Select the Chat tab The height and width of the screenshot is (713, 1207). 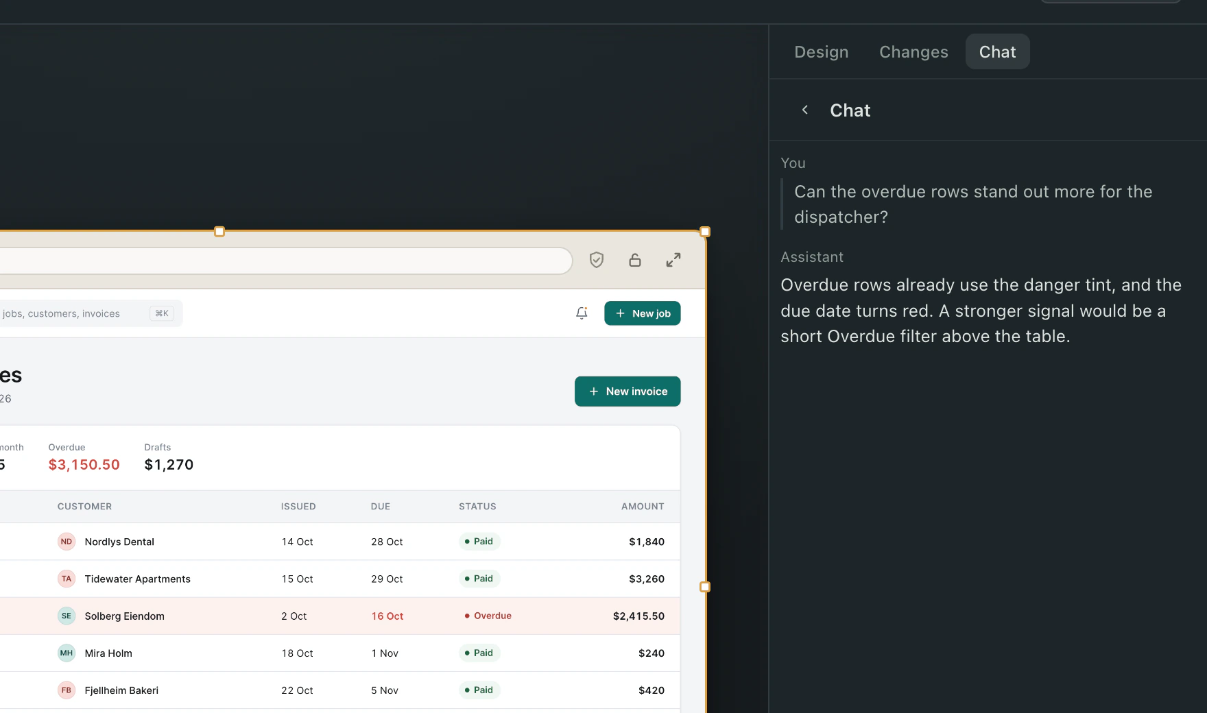[x=998, y=51]
